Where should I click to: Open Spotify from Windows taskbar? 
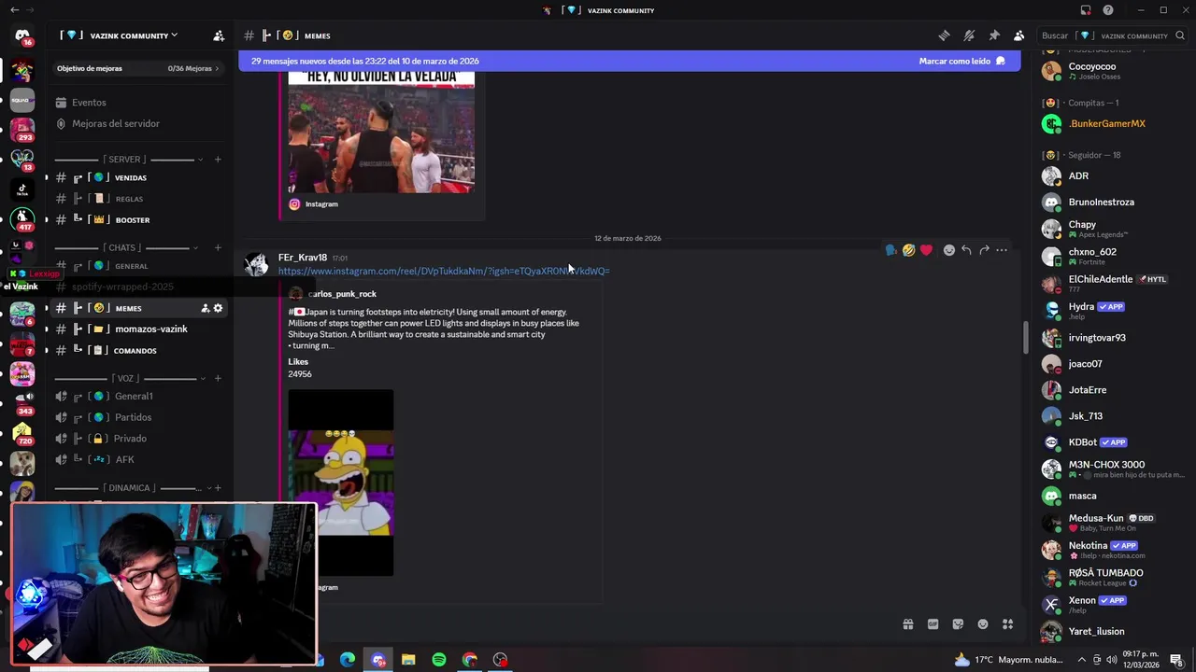(439, 660)
